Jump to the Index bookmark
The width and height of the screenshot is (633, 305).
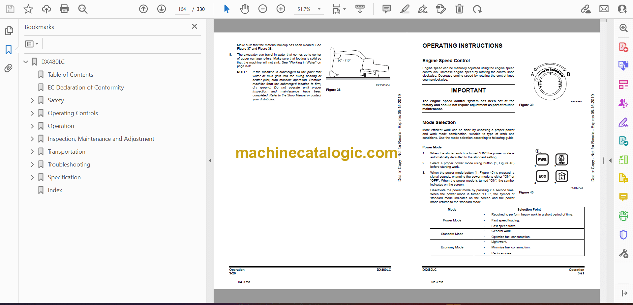pos(55,190)
